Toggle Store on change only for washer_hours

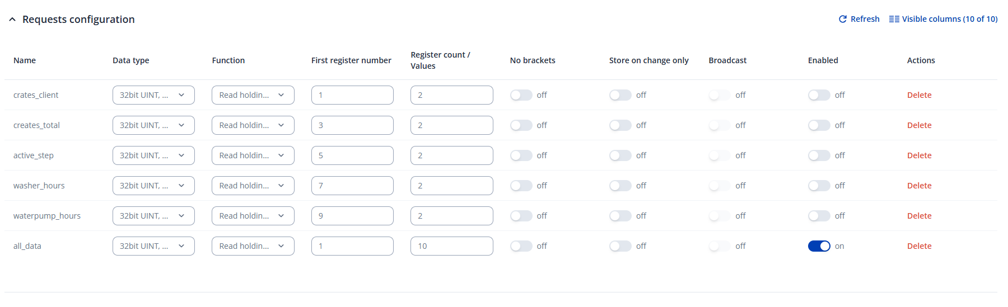(x=620, y=186)
